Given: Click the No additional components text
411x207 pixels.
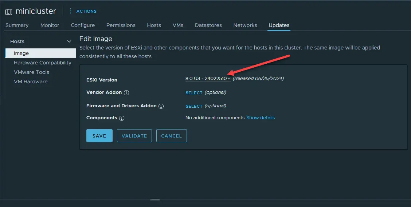Looking at the screenshot, I should tap(215, 118).
